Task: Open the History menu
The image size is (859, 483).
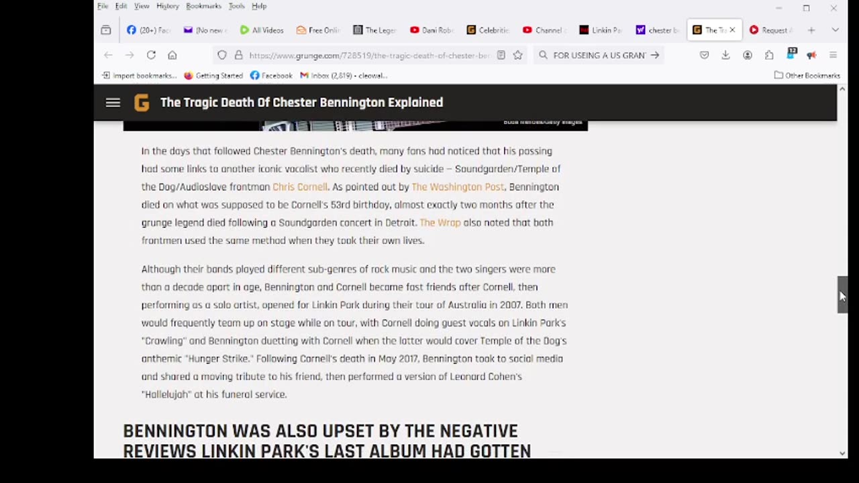Action: click(x=168, y=6)
